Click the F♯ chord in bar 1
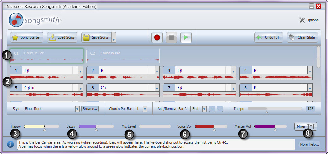Screen dimensions: 328x154 point(27,70)
